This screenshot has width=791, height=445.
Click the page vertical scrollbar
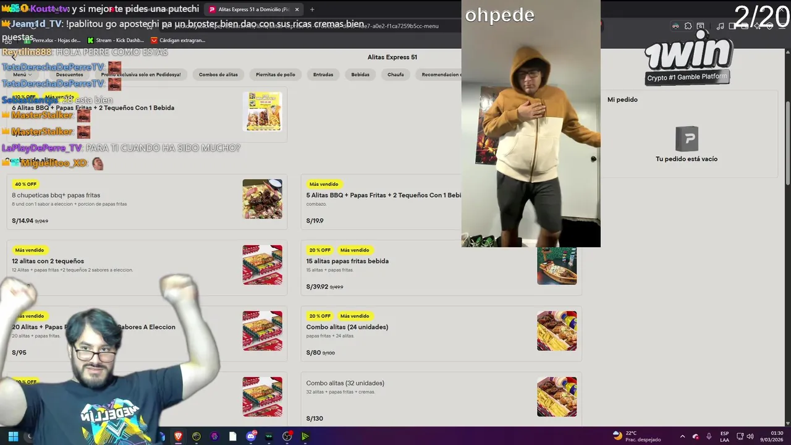coord(787,142)
